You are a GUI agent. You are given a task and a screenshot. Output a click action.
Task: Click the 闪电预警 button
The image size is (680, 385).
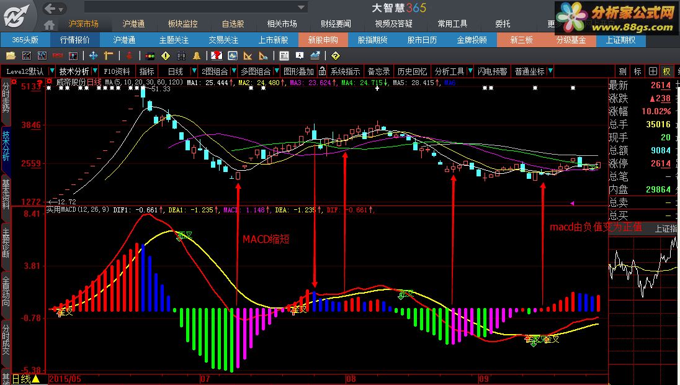tap(492, 71)
